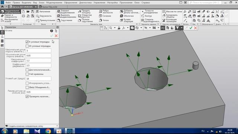
Task: Select Ребро жесткости rib tool
Action: (x=106, y=12)
